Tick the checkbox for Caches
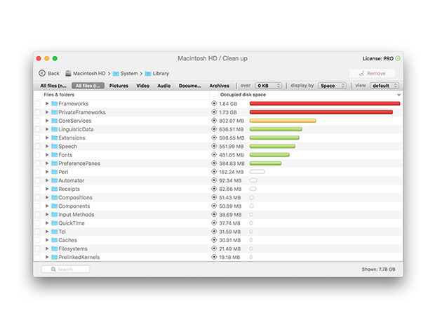 (x=37, y=240)
